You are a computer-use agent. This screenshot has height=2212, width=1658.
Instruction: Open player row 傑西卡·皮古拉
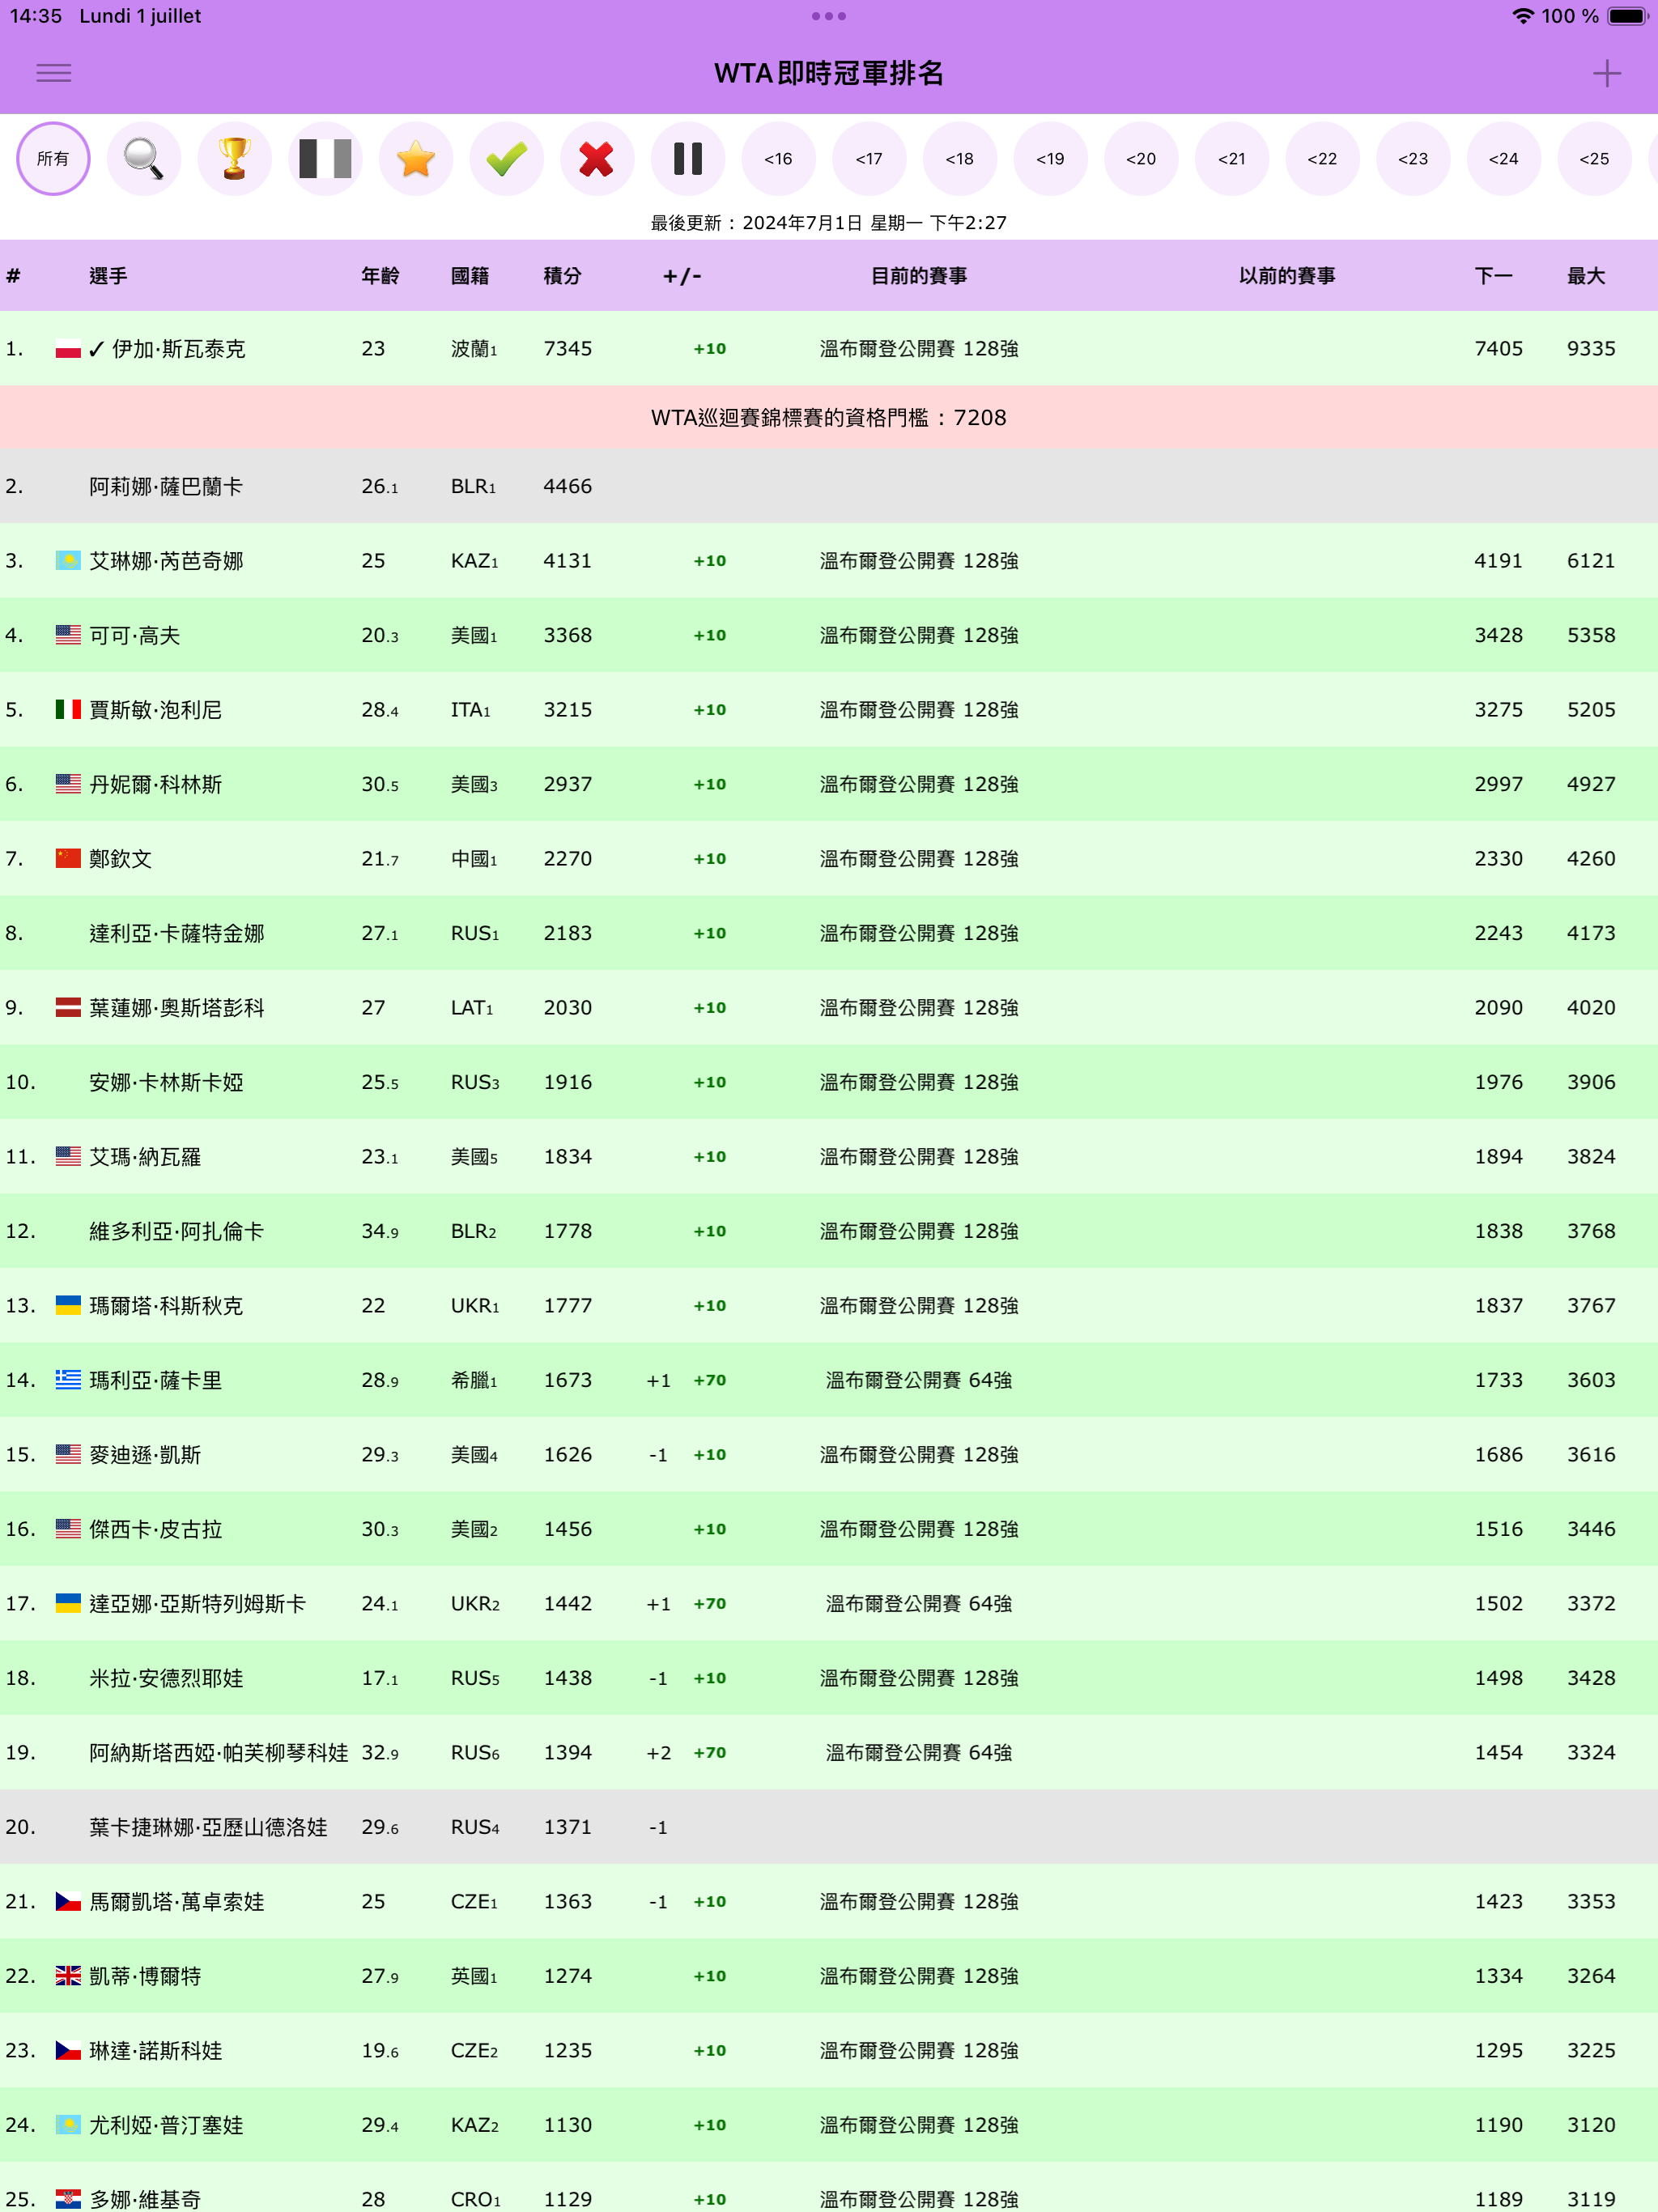(x=829, y=1529)
